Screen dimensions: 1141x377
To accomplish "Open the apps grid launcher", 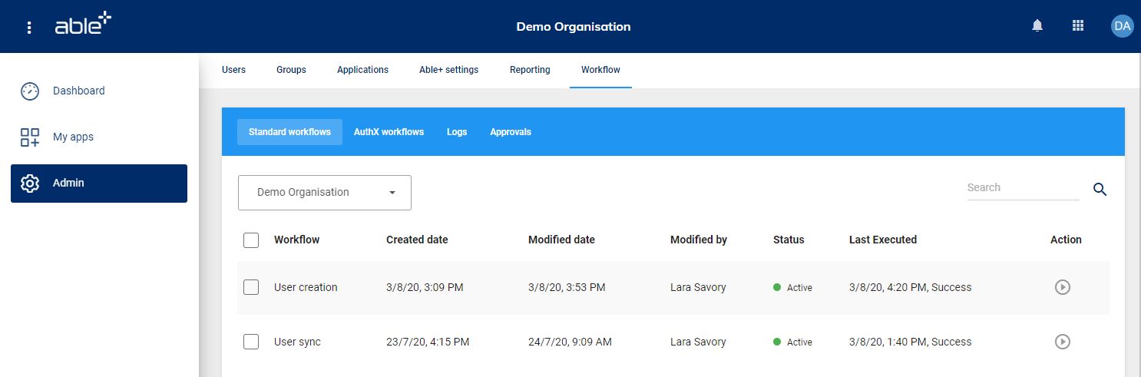I will (1078, 26).
